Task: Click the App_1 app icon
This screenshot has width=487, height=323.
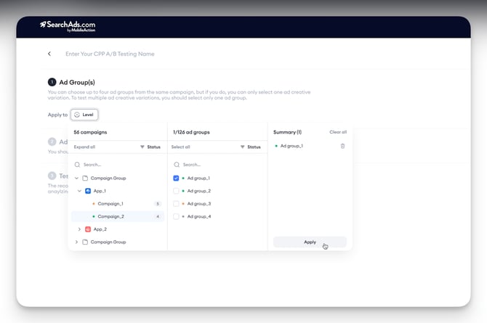Action: 88,191
